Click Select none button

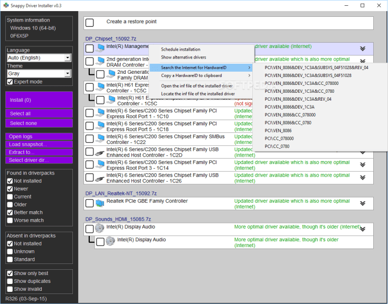tap(39, 123)
